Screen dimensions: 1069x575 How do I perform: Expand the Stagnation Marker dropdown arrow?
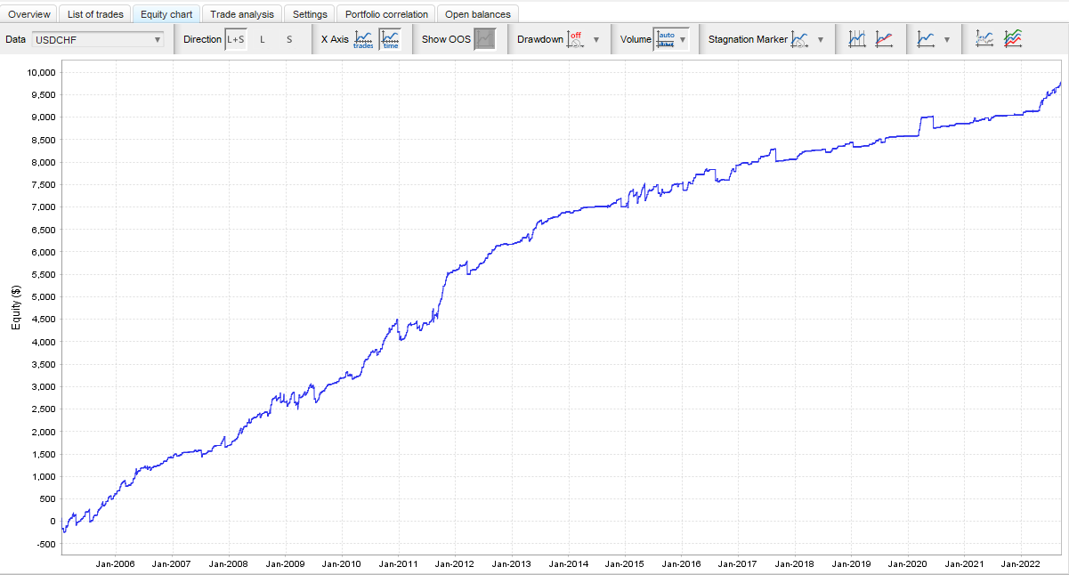[820, 39]
